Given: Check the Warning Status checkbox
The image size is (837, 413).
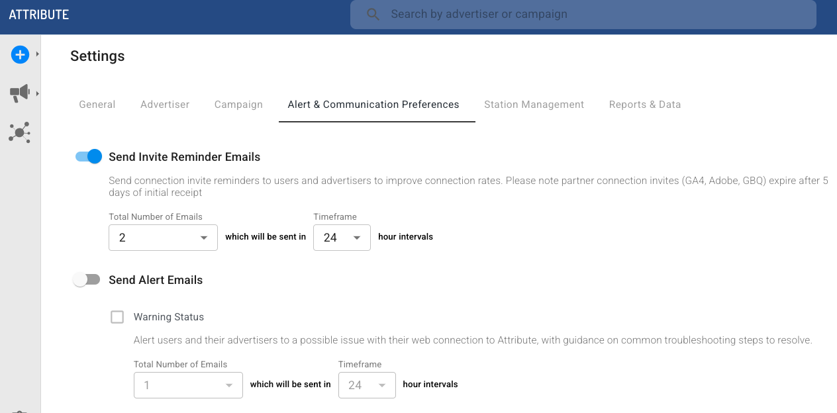Looking at the screenshot, I should (x=117, y=317).
